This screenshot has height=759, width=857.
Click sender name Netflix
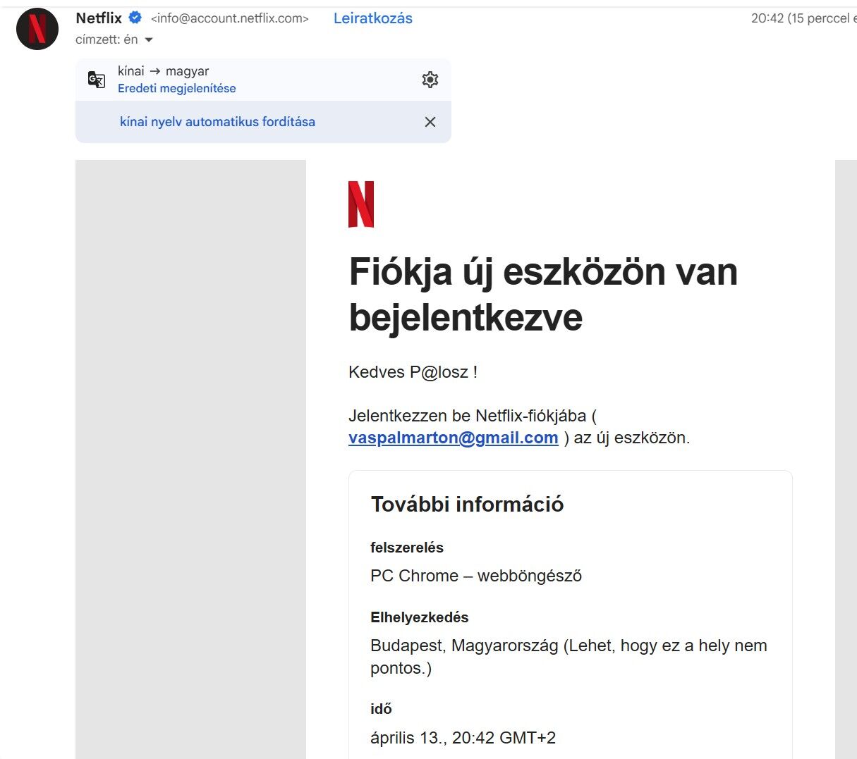point(99,18)
